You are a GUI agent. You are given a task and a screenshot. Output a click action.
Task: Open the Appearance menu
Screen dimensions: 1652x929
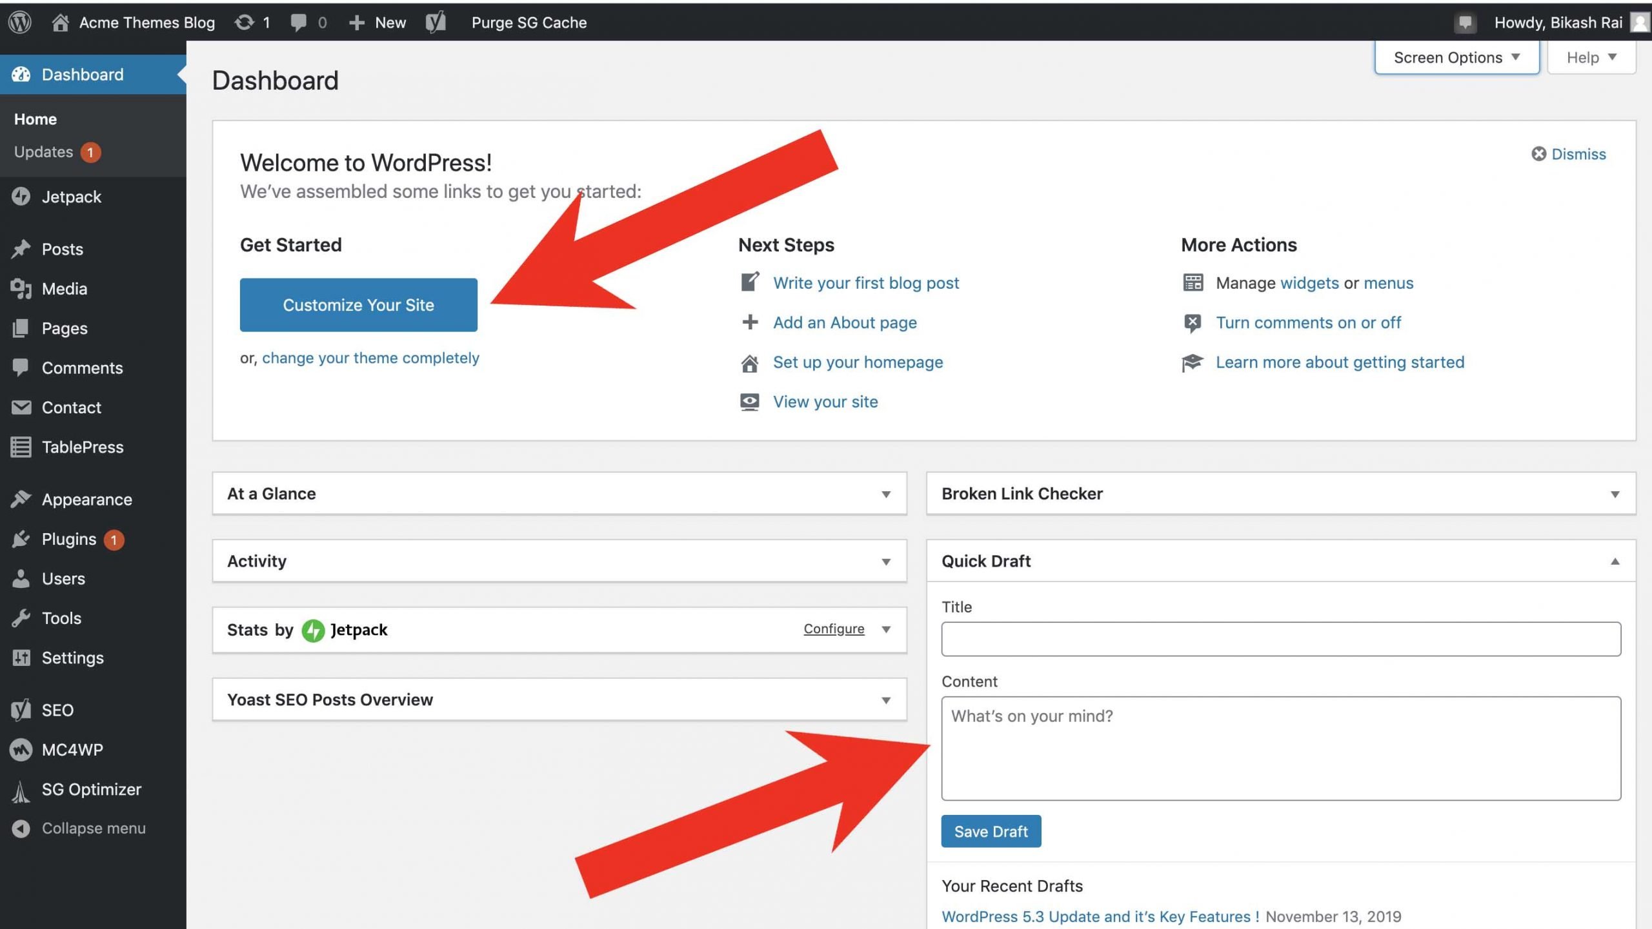coord(87,500)
